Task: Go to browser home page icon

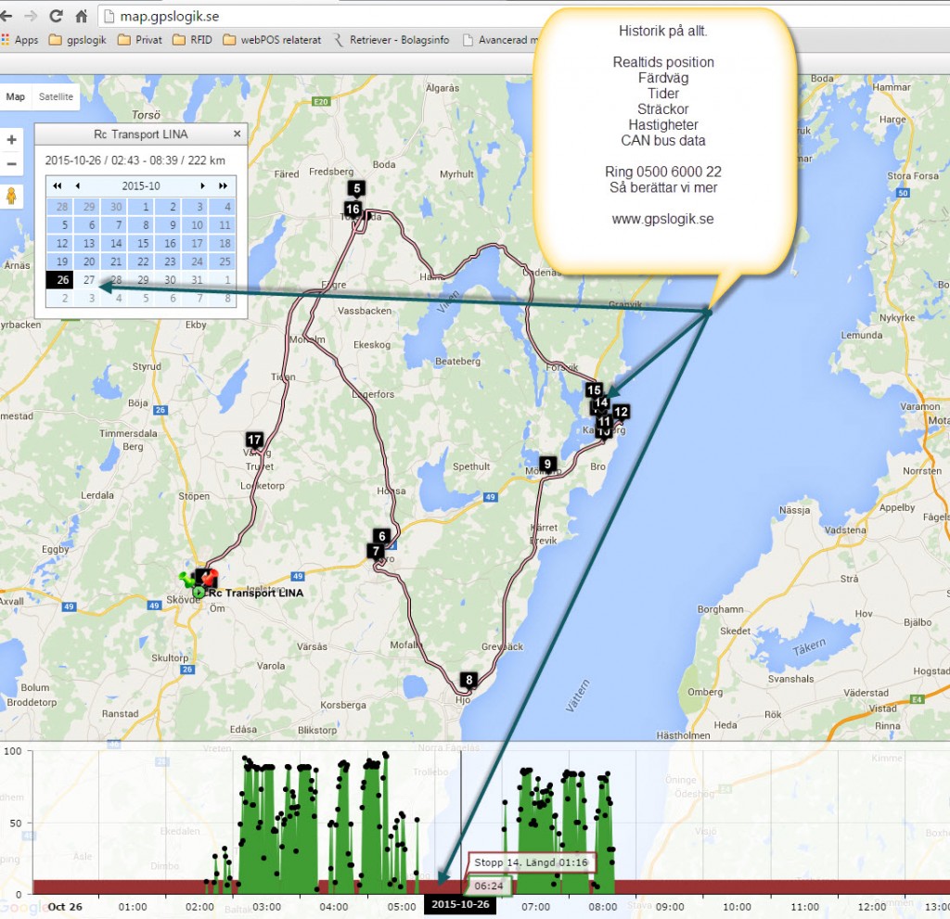Action: click(x=82, y=16)
